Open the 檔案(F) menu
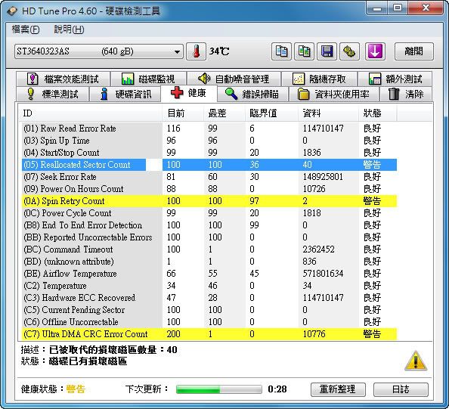Screen dimensions: 449x409 pyautogui.click(x=26, y=29)
